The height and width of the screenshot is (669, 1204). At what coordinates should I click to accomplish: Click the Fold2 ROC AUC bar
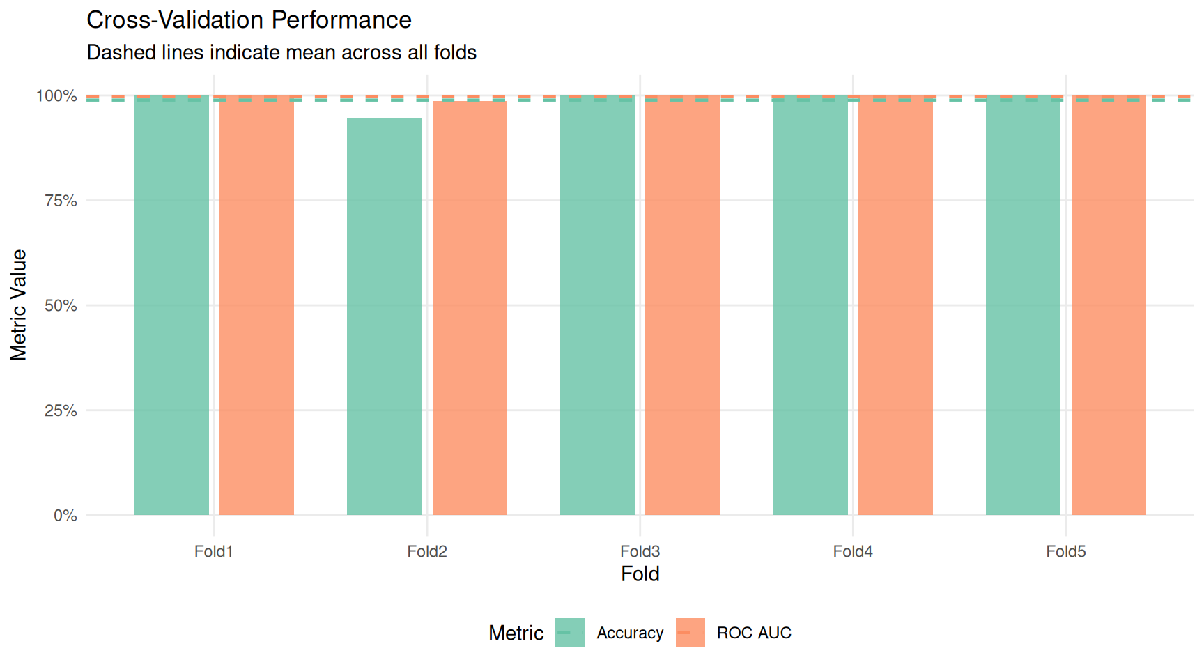(470, 309)
